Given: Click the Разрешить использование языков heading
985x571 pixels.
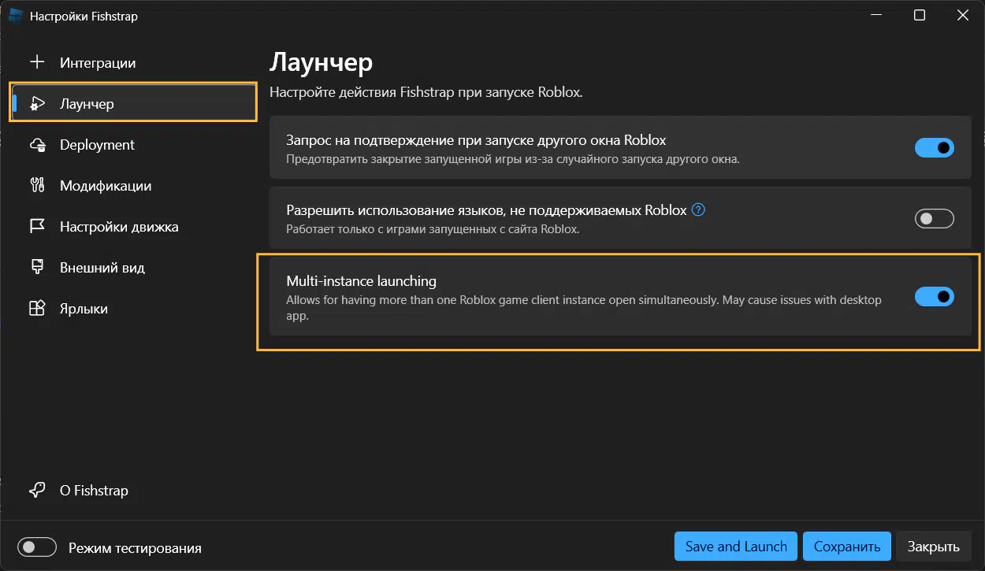Looking at the screenshot, I should (x=486, y=210).
